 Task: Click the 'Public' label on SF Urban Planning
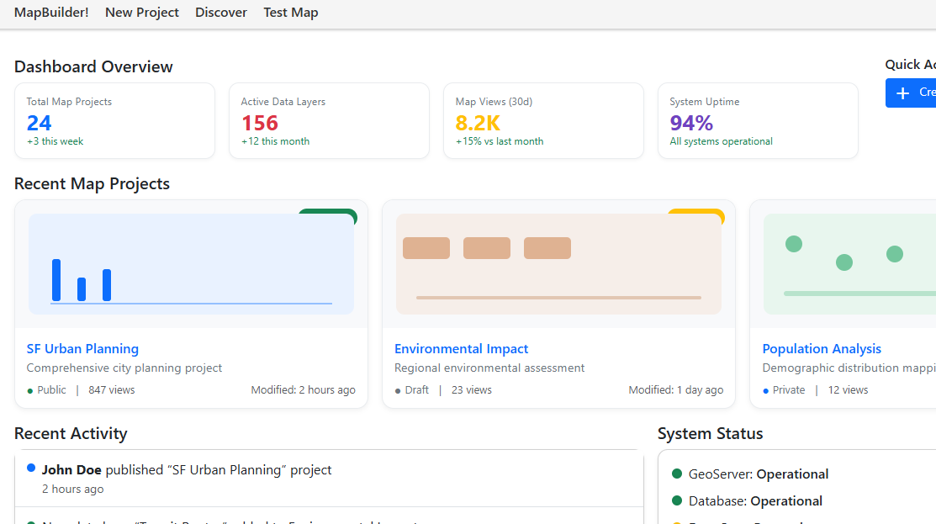click(x=51, y=389)
